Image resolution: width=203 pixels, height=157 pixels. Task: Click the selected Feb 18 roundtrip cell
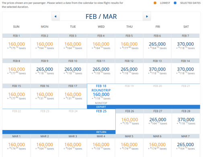[101, 95]
